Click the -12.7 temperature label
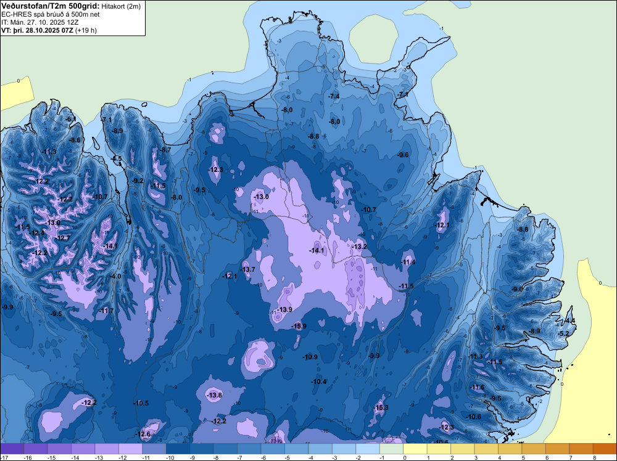 [62, 238]
